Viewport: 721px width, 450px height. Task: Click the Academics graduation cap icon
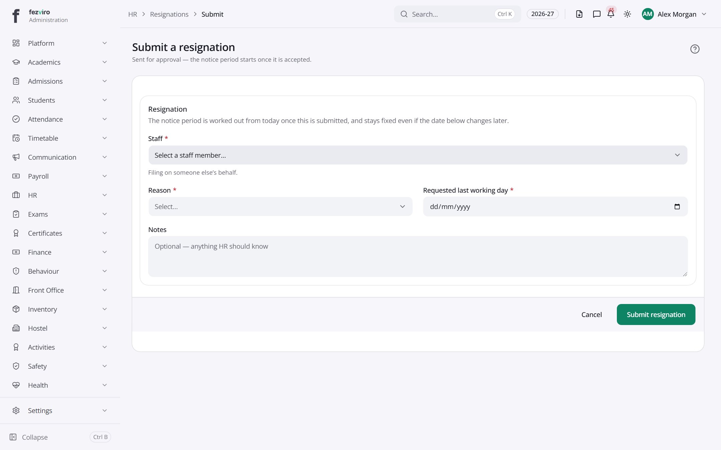[16, 62]
